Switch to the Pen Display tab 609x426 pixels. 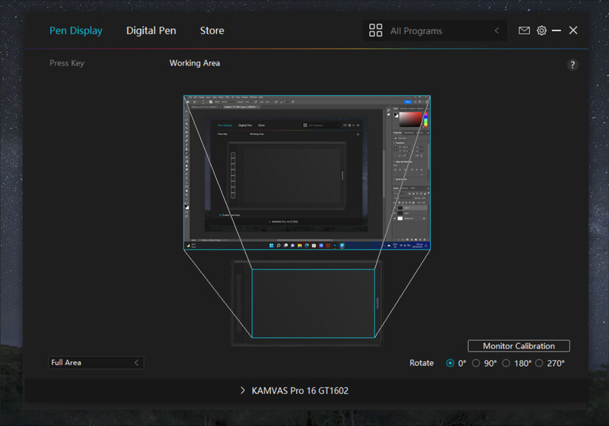(x=75, y=30)
